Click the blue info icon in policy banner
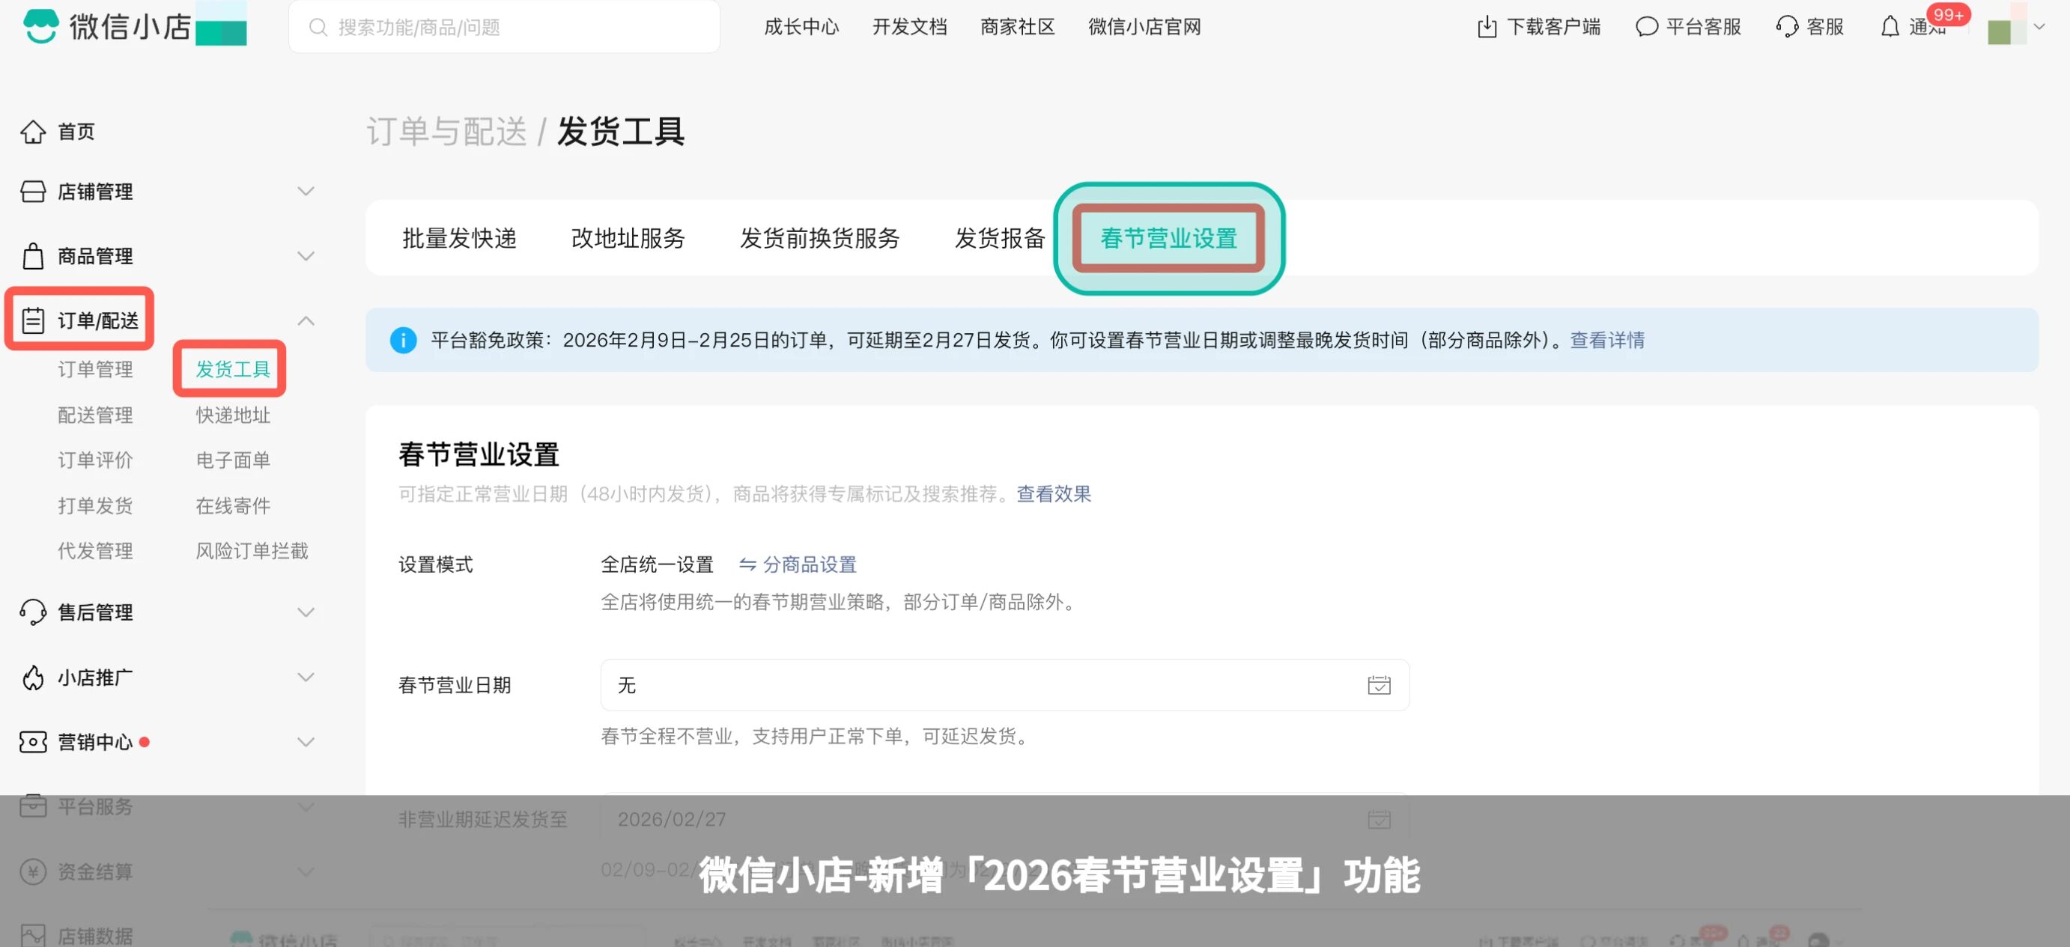The height and width of the screenshot is (947, 2070). 403,341
